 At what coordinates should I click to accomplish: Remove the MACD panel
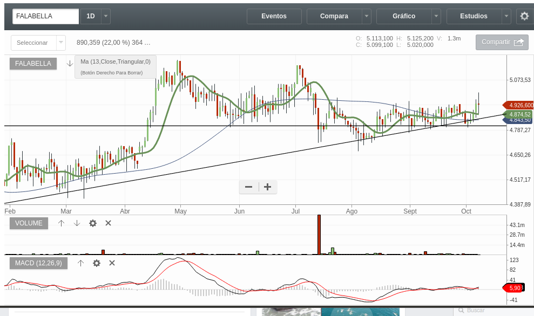pyautogui.click(x=112, y=263)
